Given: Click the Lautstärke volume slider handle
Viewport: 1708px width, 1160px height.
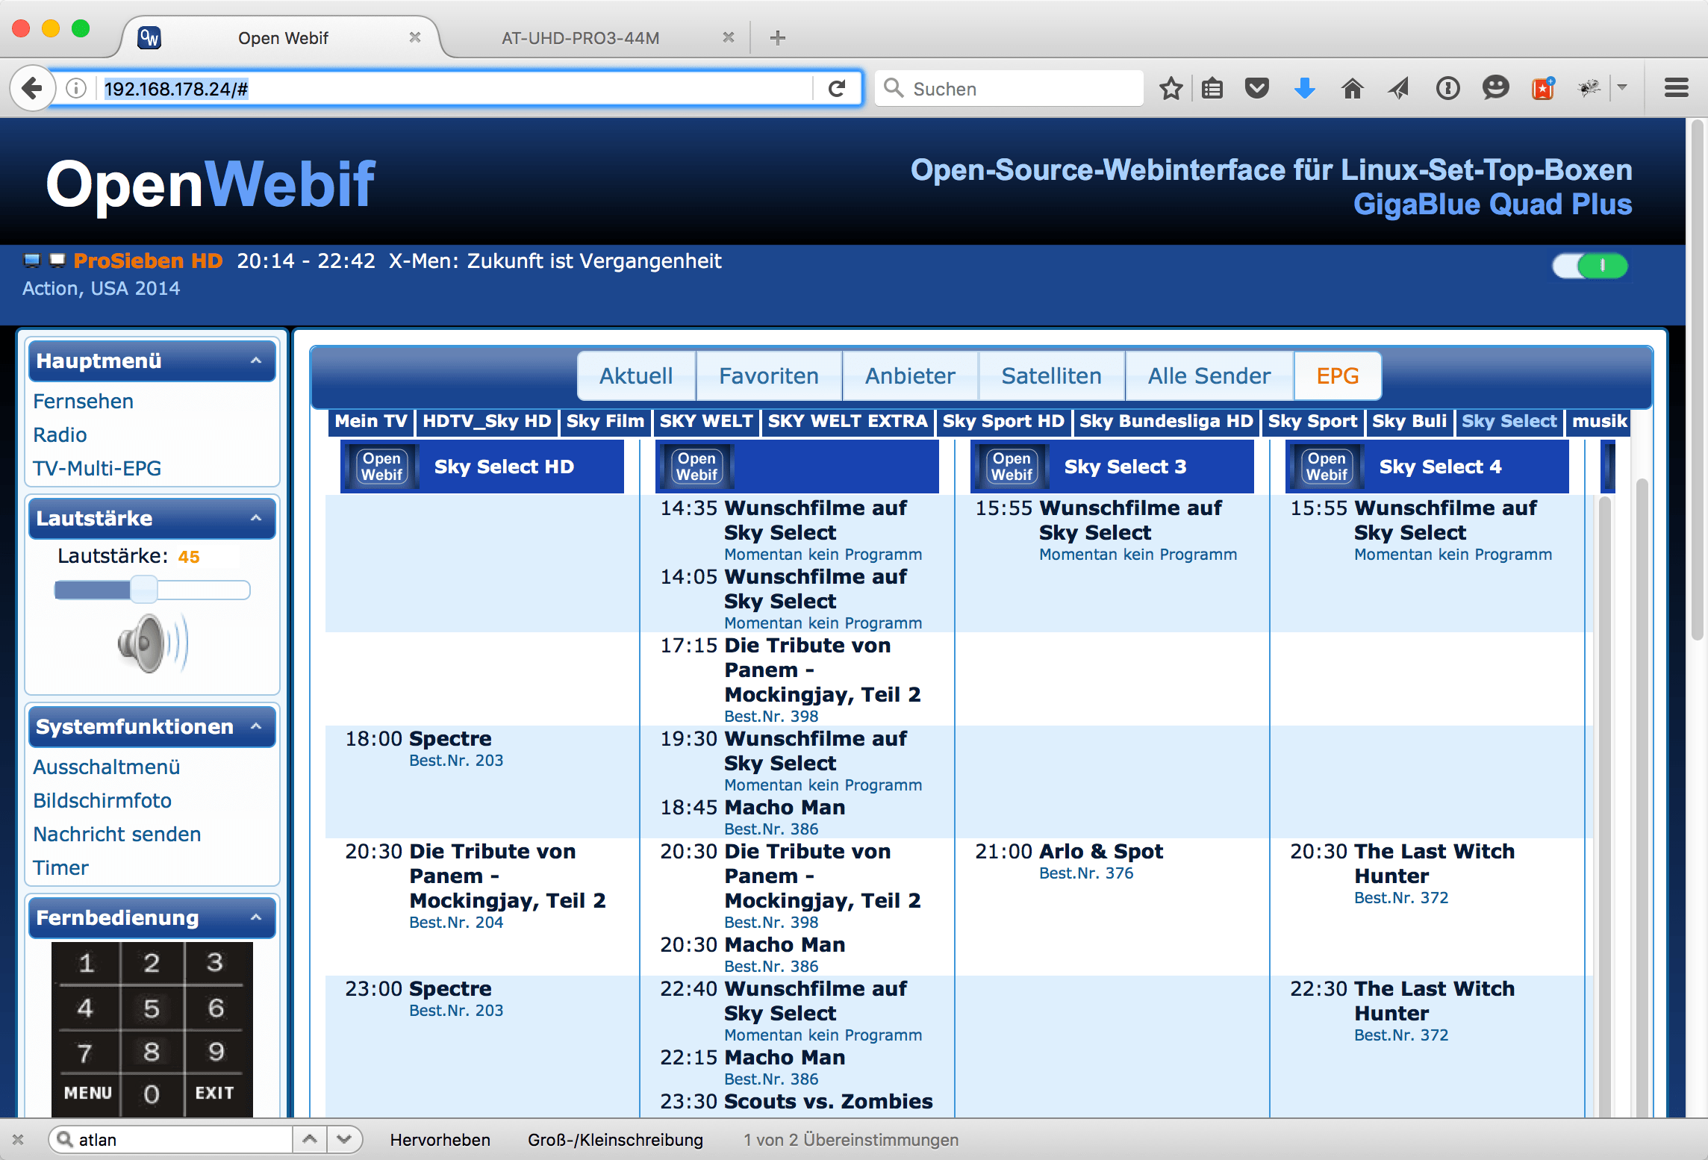Looking at the screenshot, I should (144, 590).
